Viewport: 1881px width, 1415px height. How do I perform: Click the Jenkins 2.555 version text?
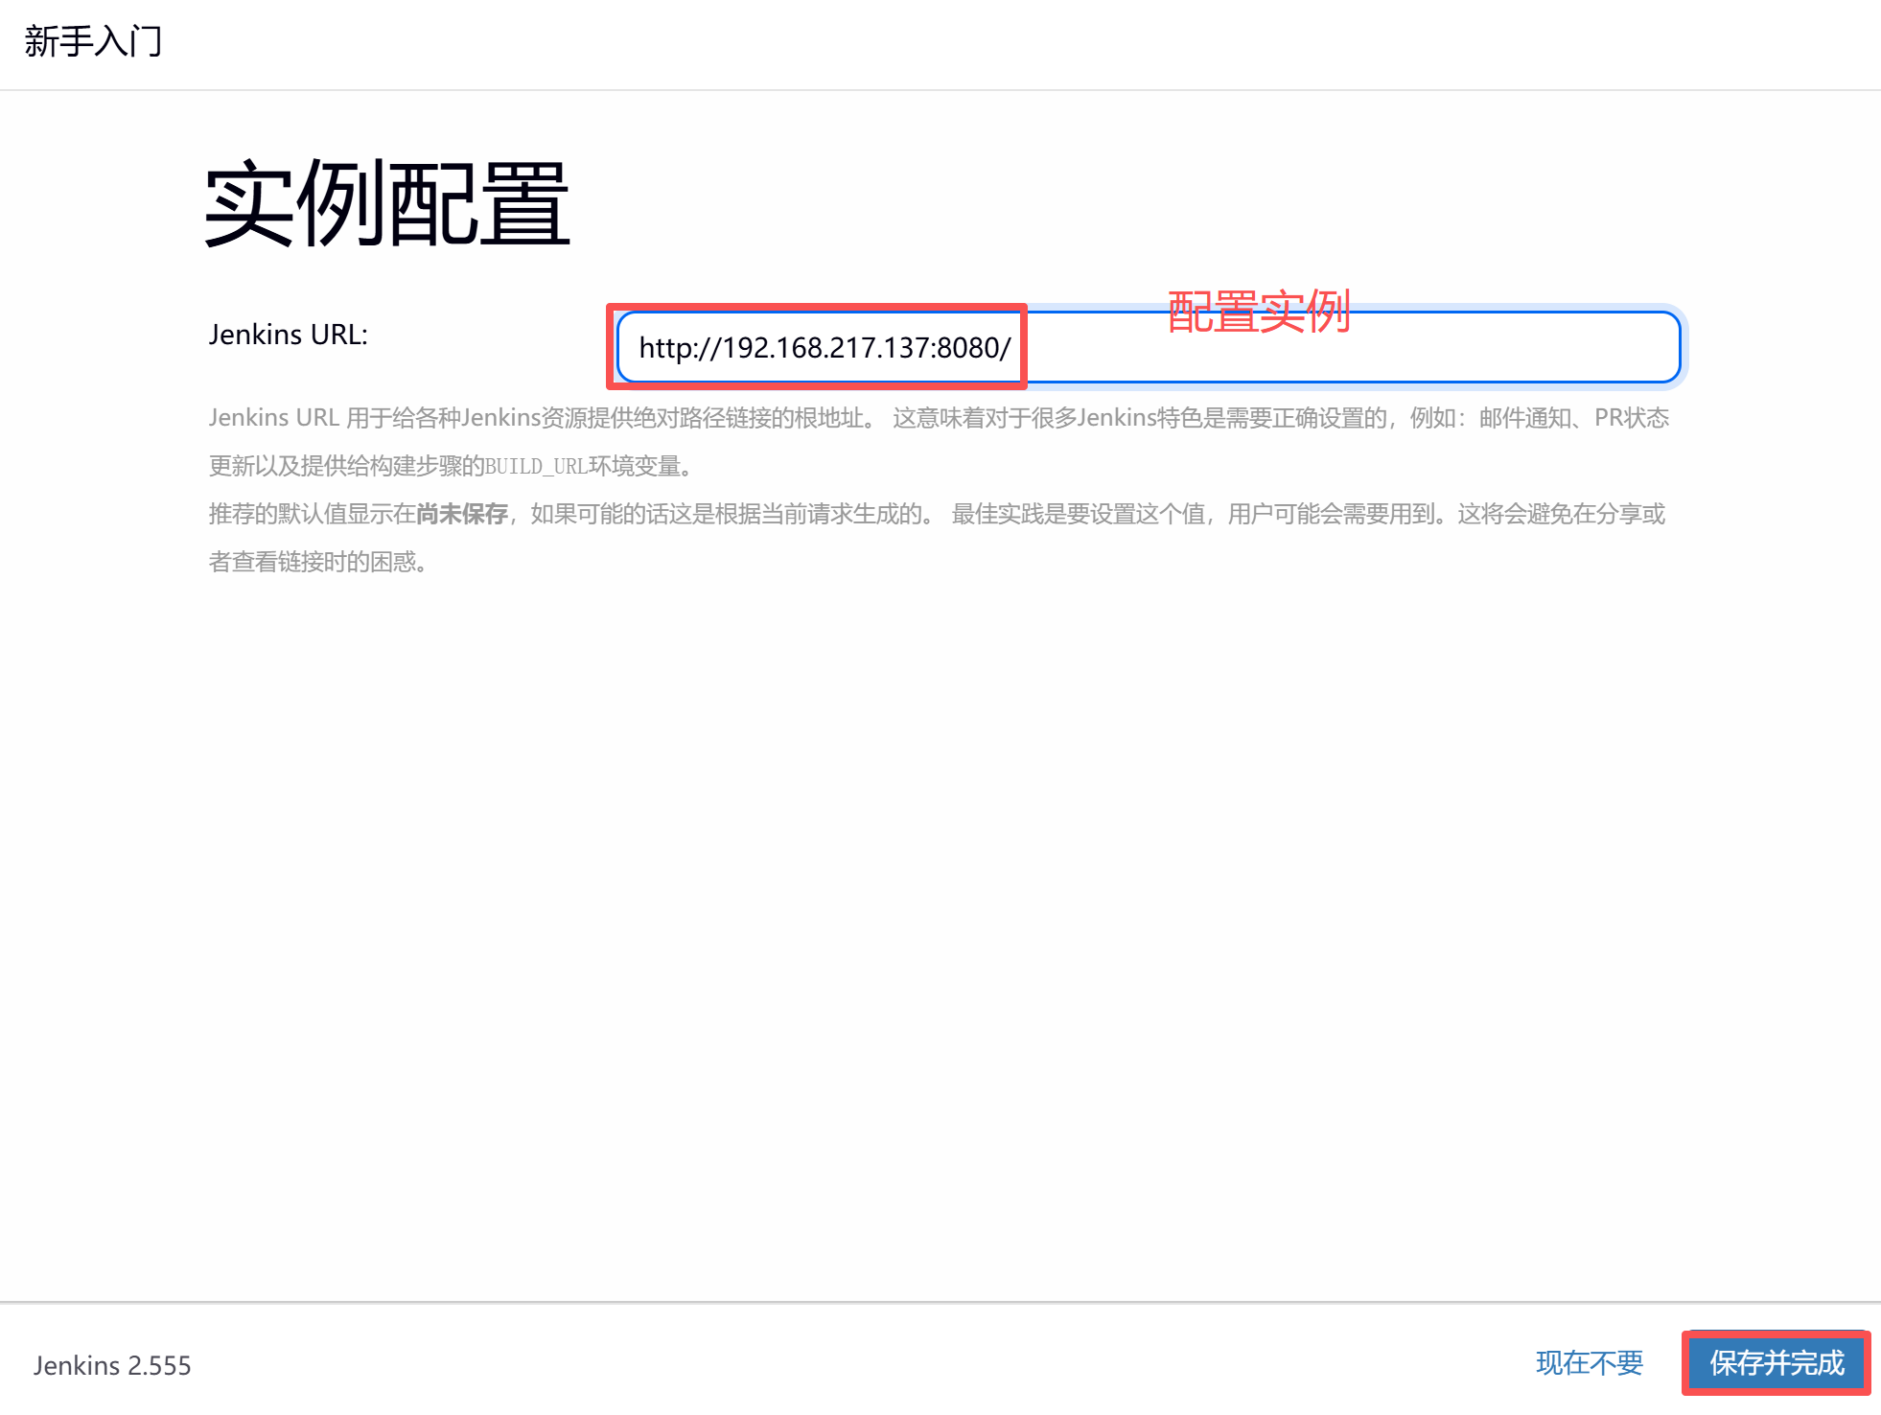pyautogui.click(x=112, y=1365)
